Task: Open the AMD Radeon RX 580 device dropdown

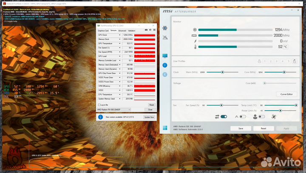Action: pyautogui.click(x=114, y=110)
